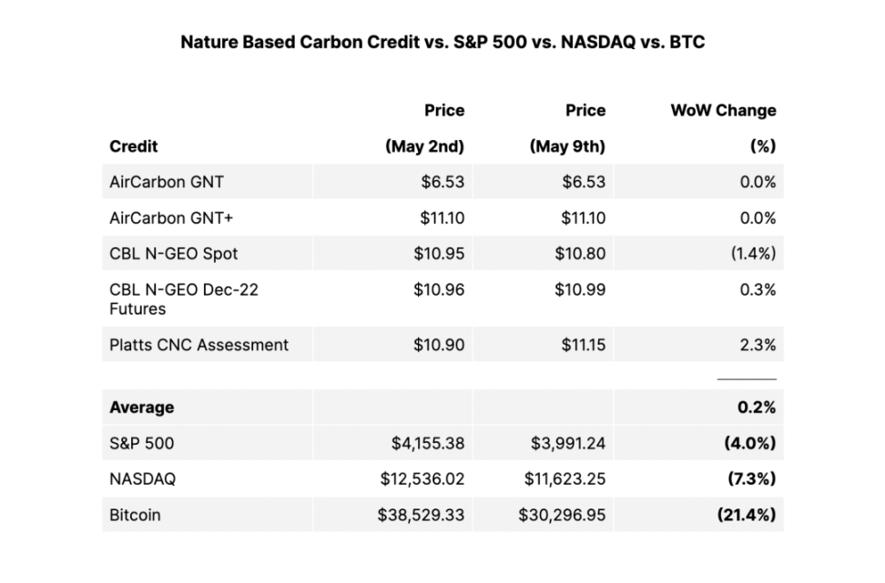Select the bold Average row label
Screen dimensions: 885x583
pyautogui.click(x=141, y=407)
